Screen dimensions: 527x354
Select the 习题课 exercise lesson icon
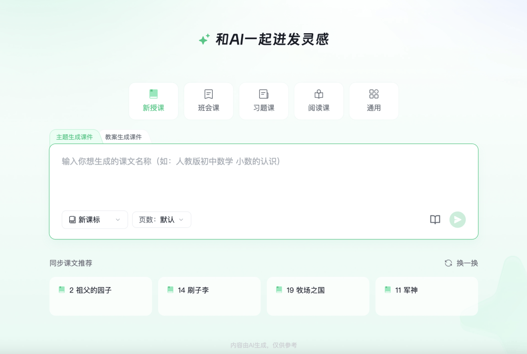pos(263,94)
